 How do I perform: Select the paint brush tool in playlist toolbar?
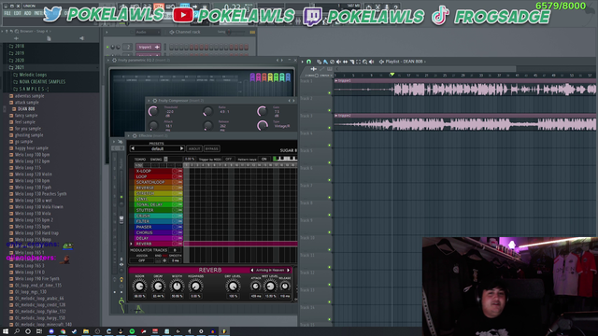pyautogui.click(x=325, y=62)
